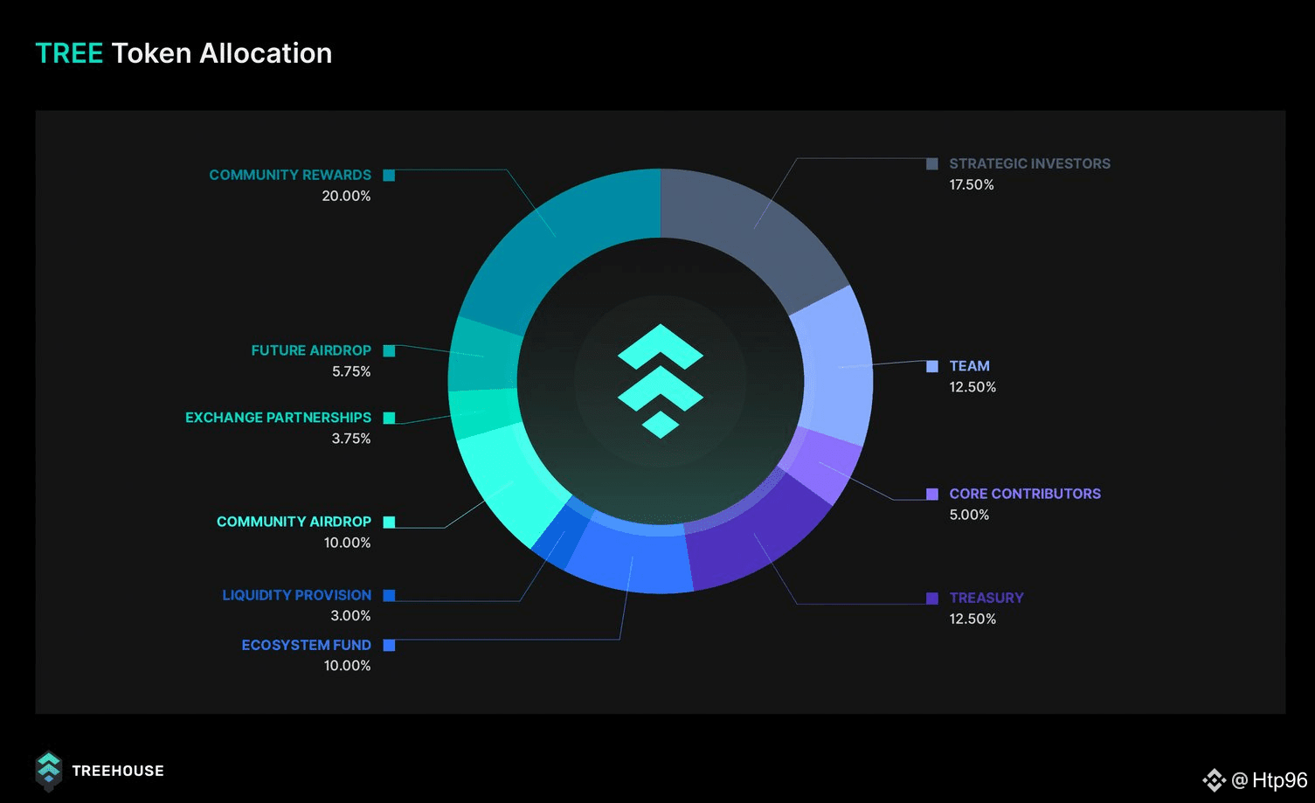Click the Treehouse logo icon at bottom left

pyautogui.click(x=49, y=771)
